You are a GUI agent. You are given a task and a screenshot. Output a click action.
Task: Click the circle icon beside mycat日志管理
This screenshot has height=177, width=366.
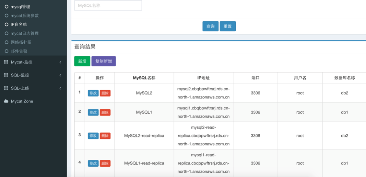coord(6,34)
